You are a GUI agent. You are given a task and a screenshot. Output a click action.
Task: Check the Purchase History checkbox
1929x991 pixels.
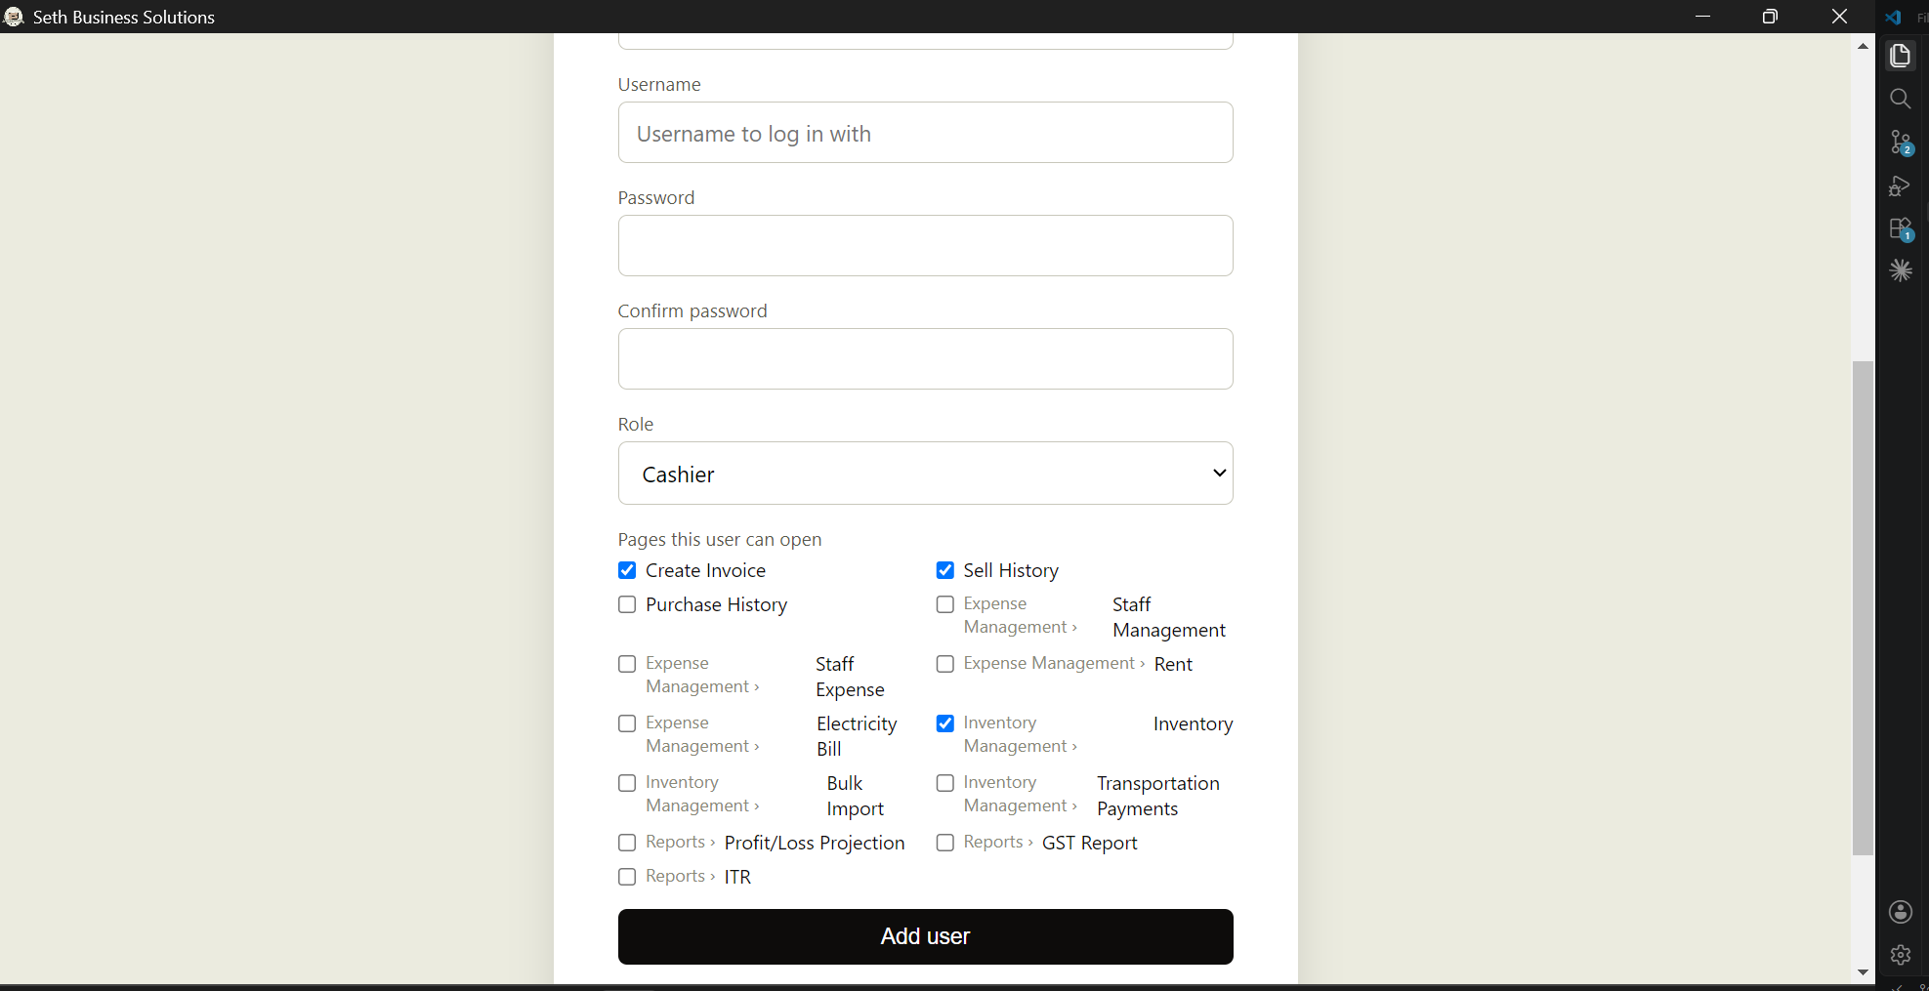627,604
